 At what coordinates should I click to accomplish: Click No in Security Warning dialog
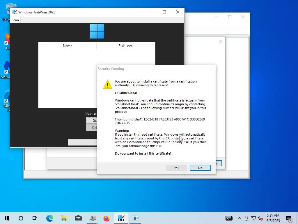pyautogui.click(x=200, y=168)
